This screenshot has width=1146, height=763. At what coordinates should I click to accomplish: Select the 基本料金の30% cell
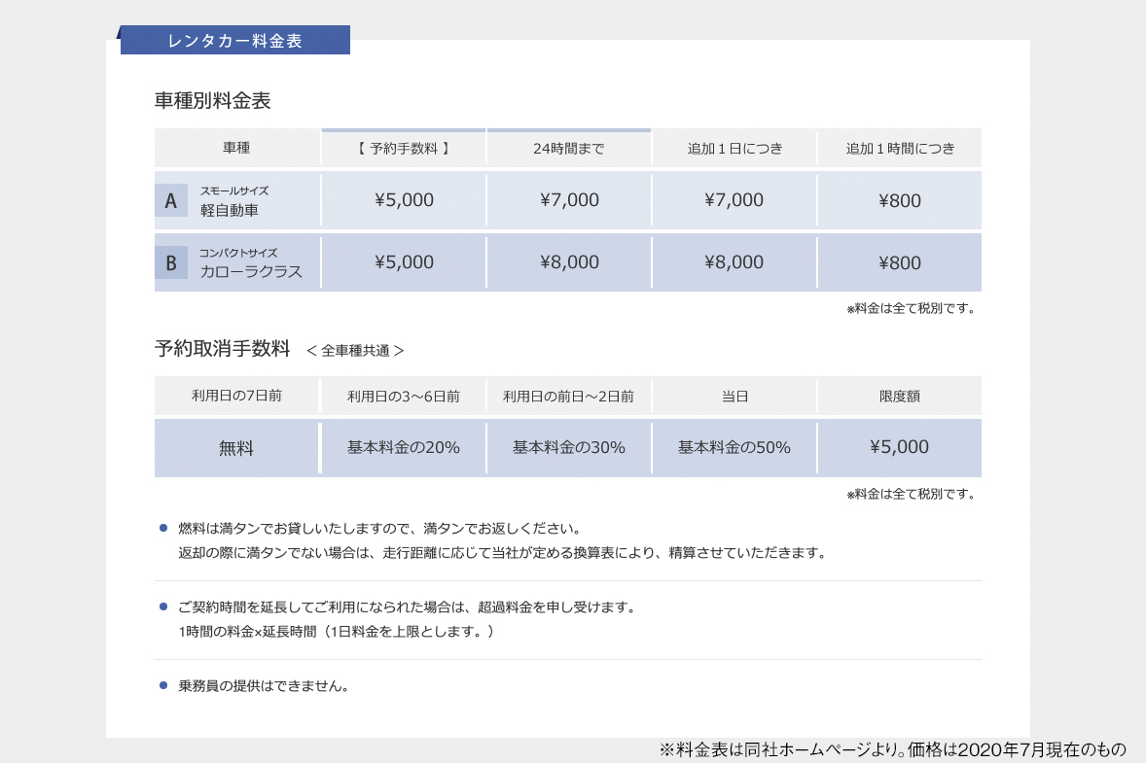[569, 448]
